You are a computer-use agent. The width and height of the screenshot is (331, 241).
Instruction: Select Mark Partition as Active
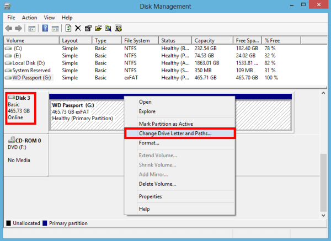pyautogui.click(x=180, y=124)
